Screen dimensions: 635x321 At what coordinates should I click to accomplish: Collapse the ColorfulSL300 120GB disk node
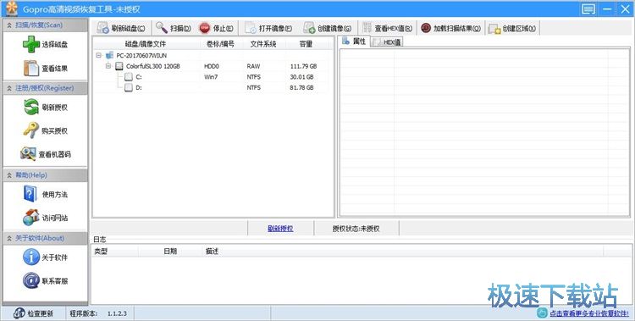click(108, 66)
